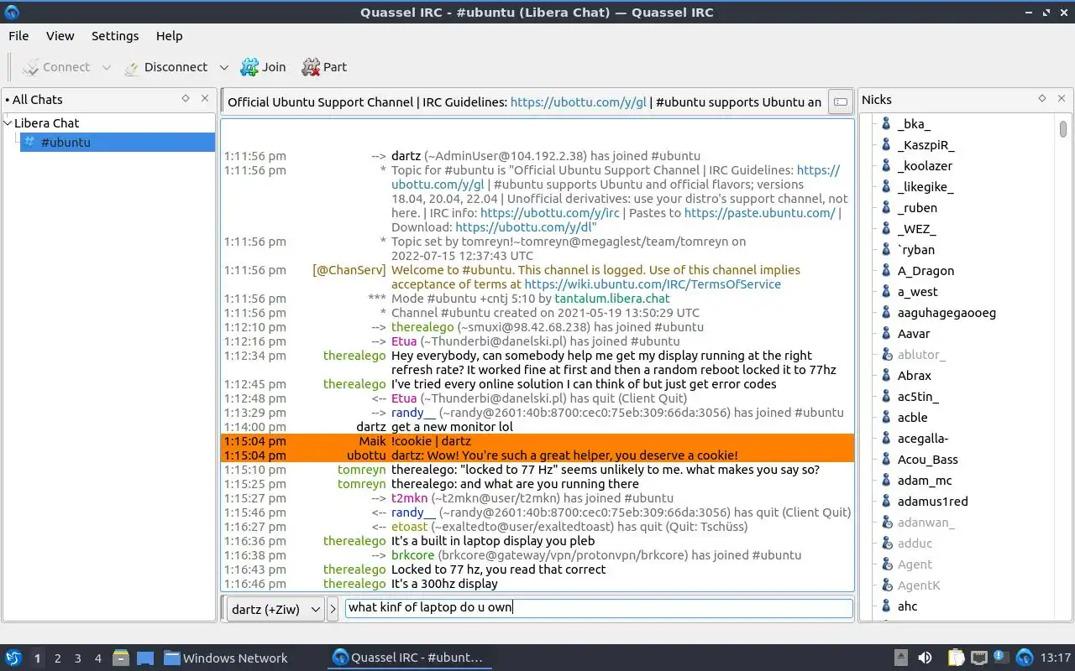Image resolution: width=1075 pixels, height=671 pixels.
Task: Select nick aaguhagegaooeg in list
Action: 947,313
